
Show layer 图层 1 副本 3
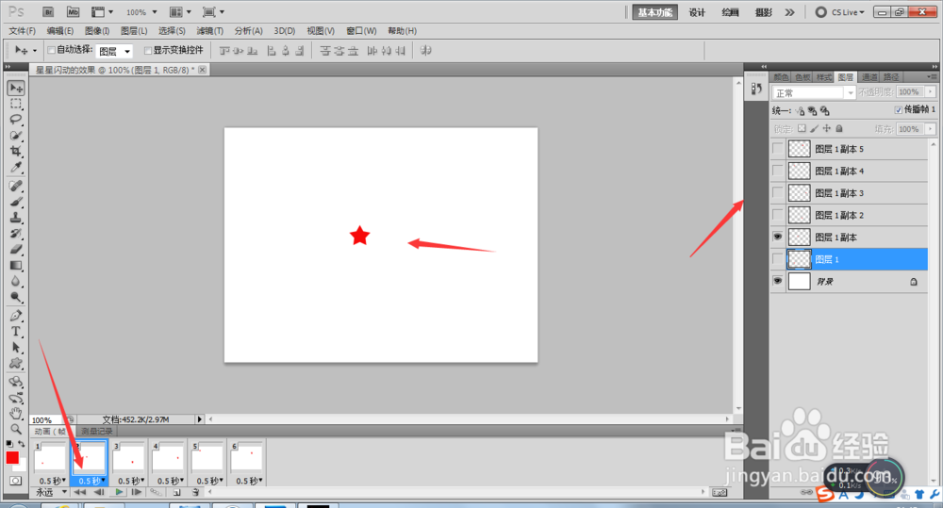point(778,193)
